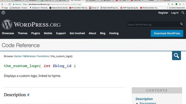Open the Blog menu item
186x104 pixels.
[103, 34]
